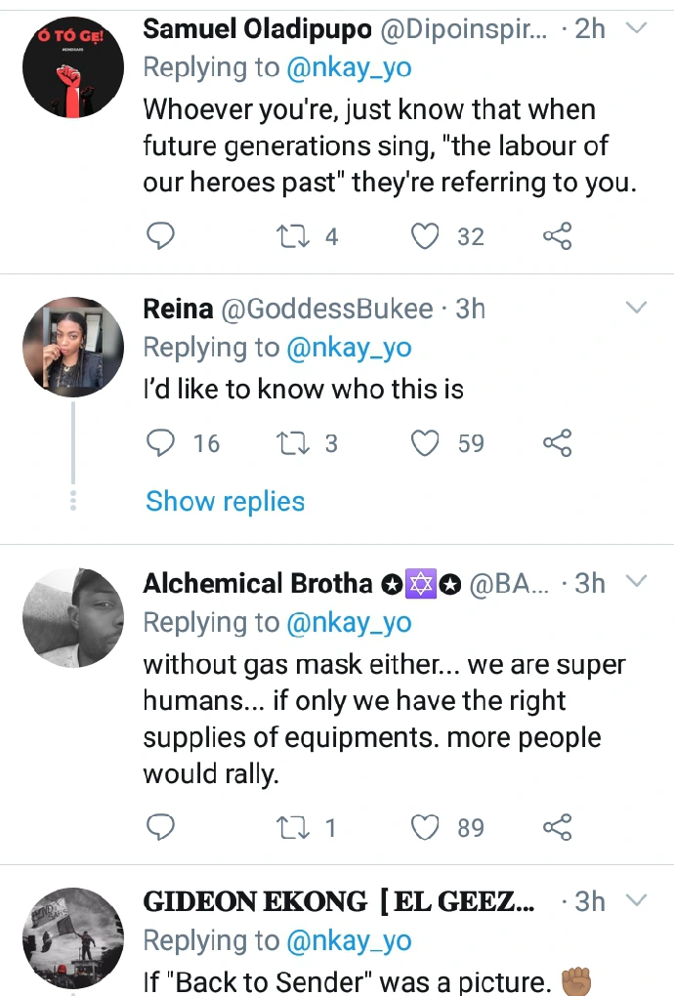Image resolution: width=674 pixels, height=996 pixels.
Task: Like Alchemical Brotha's tweet
Action: (x=425, y=828)
